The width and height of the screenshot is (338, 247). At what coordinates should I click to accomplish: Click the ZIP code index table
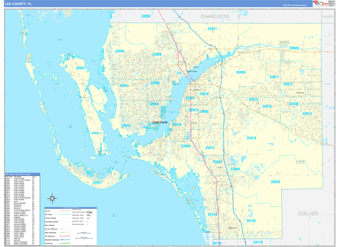click(22, 208)
